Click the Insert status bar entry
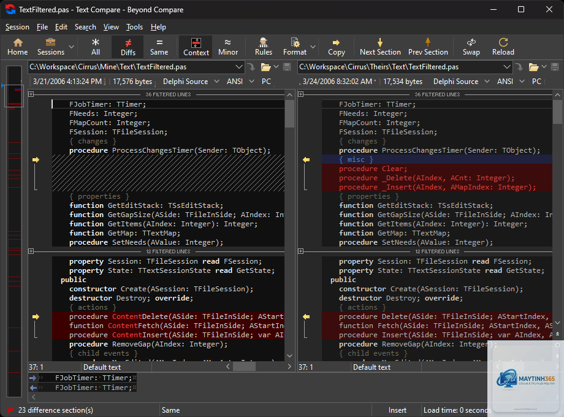Screen dimensions: 564x417 (397, 410)
